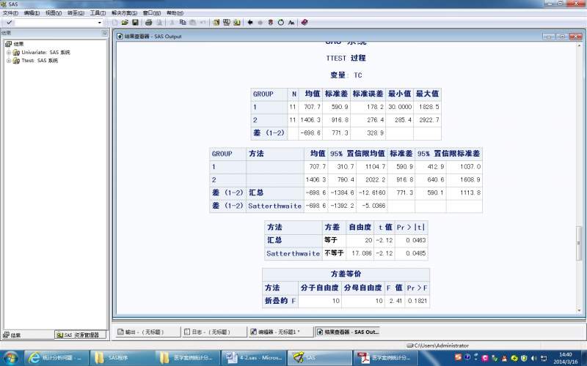Click the Satterthwaite row label in t-test table
The height and width of the screenshot is (366, 587).
293,253
